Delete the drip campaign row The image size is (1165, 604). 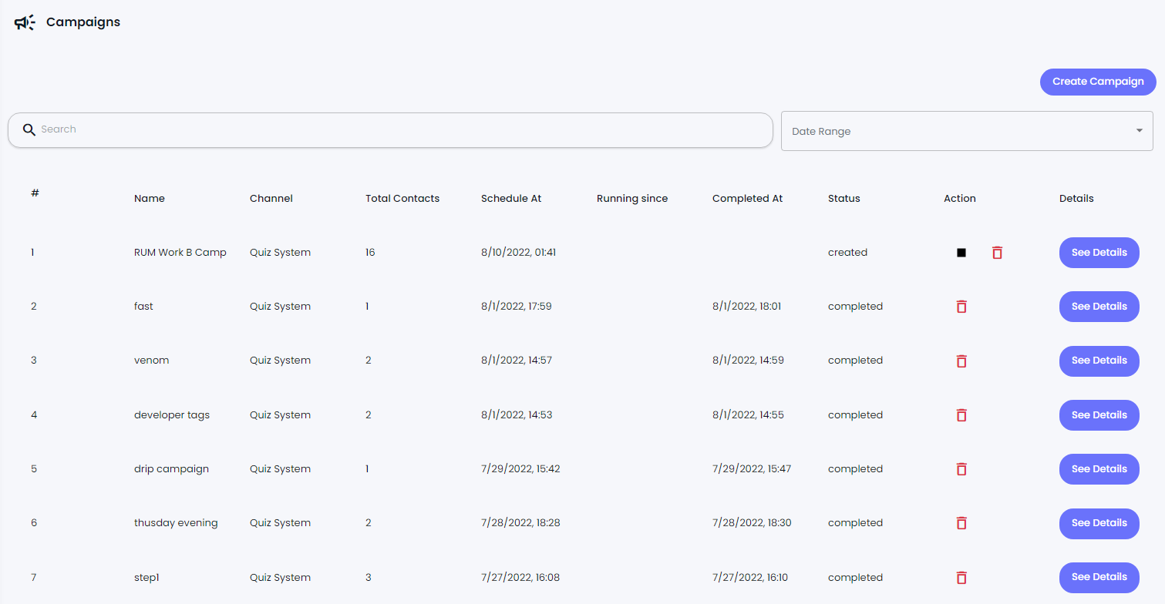961,469
